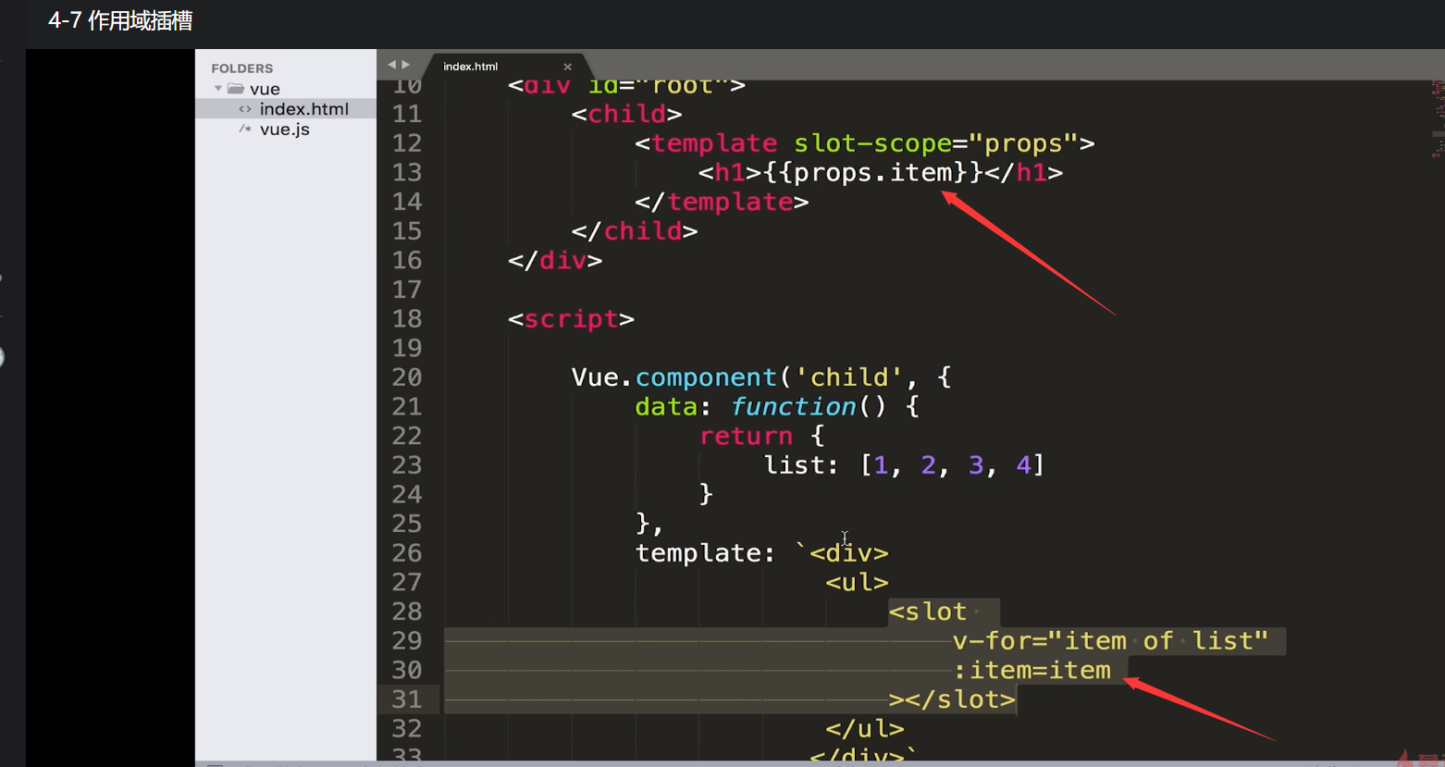This screenshot has width=1445, height=767.
Task: Select the vue folder name in sidebar
Action: 265,89
